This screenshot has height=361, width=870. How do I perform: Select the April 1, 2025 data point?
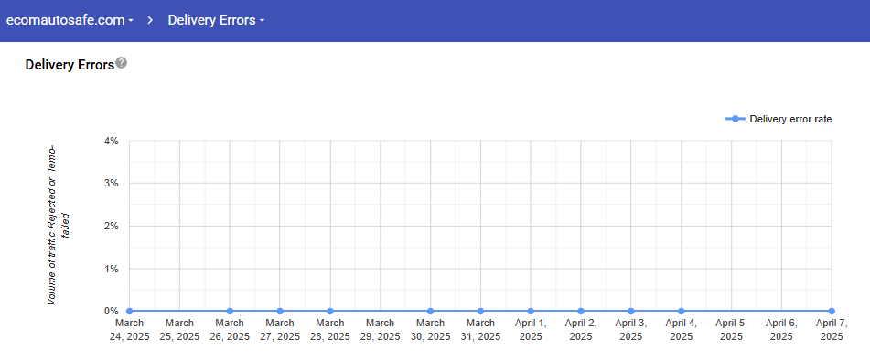click(x=531, y=311)
